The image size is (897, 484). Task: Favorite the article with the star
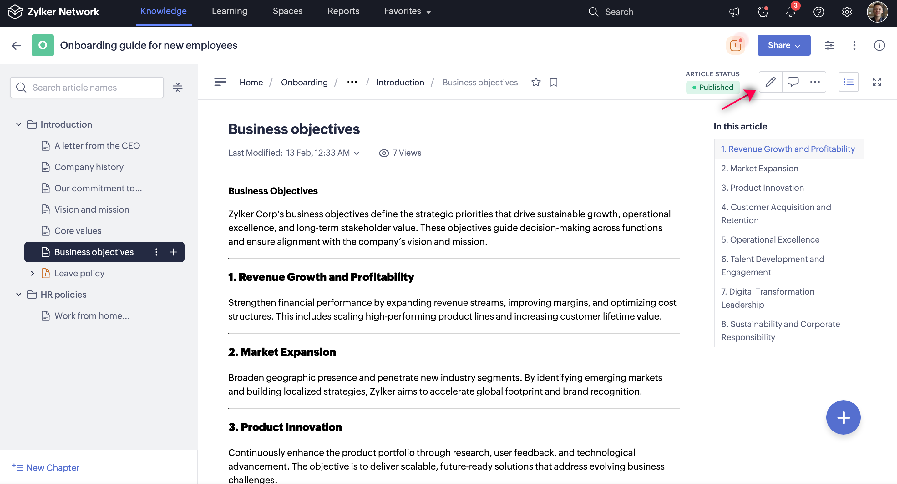[536, 82]
